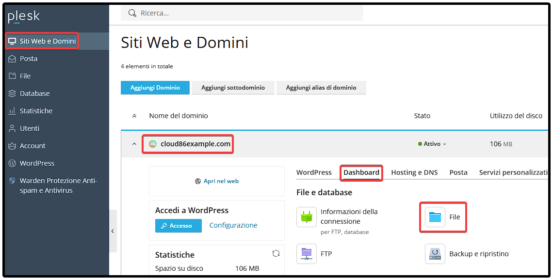Switch to the Dashboard tab

coord(361,172)
